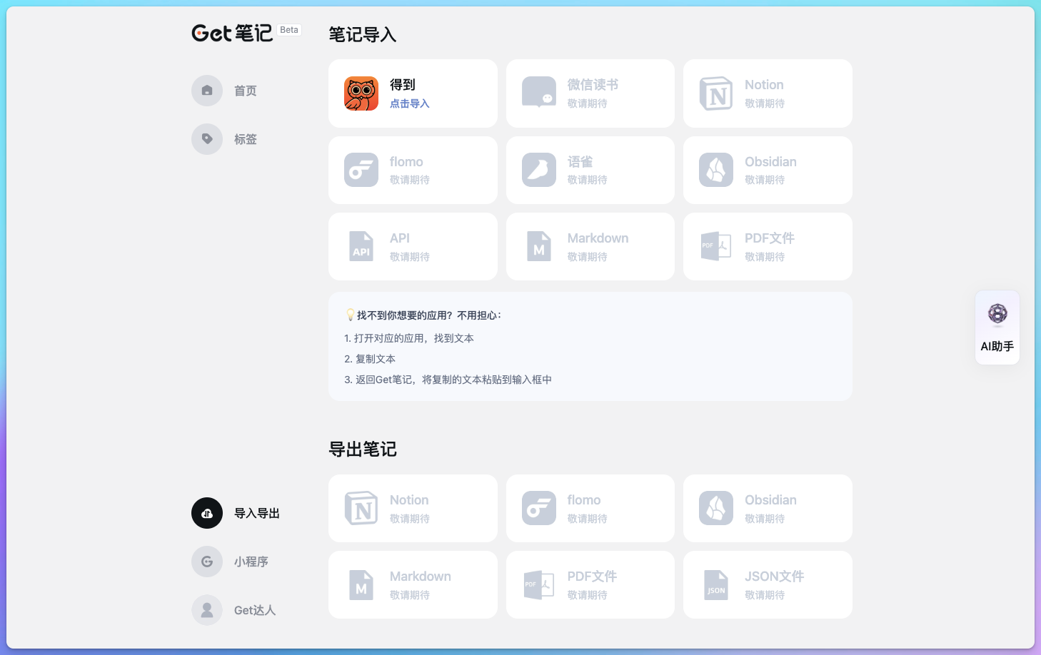Click the 微信读书 import icon
This screenshot has width=1041, height=655.
[x=538, y=93]
